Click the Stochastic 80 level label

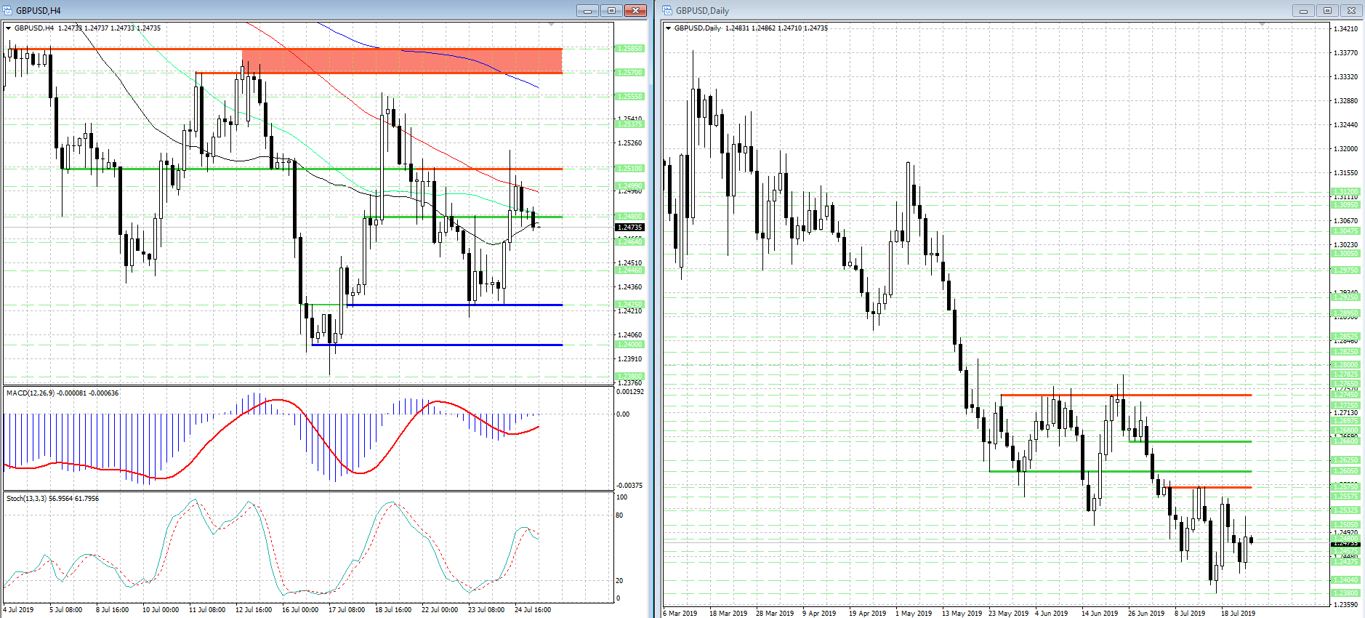click(619, 515)
